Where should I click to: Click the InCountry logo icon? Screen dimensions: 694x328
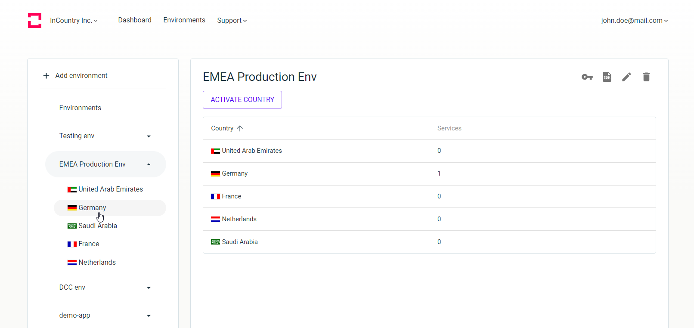click(x=34, y=20)
